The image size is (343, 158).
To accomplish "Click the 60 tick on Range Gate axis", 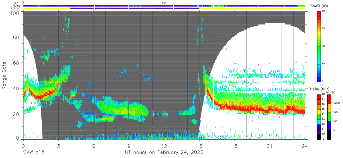I will (16, 63).
